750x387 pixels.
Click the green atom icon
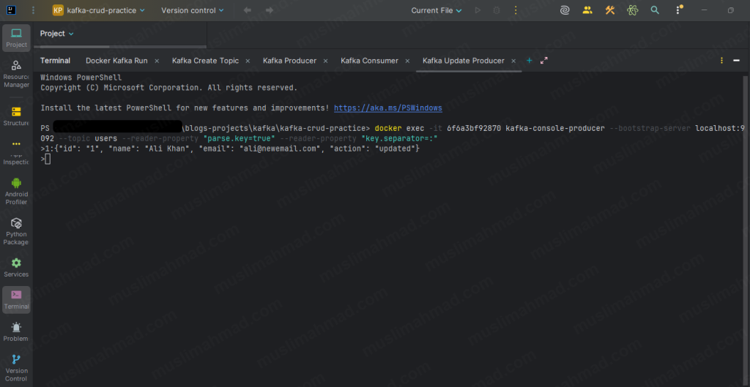(633, 10)
